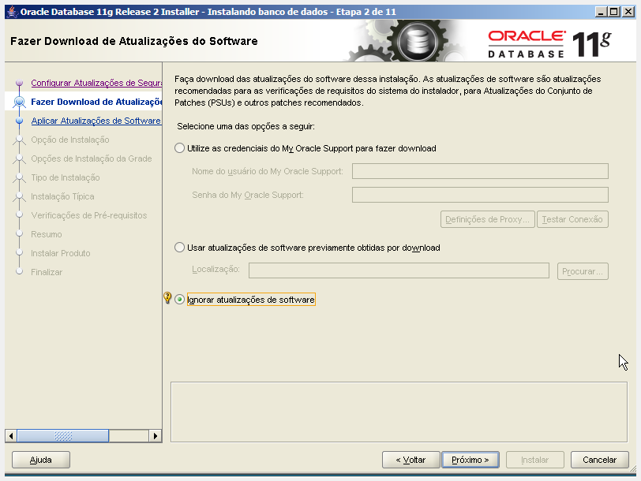The height and width of the screenshot is (481, 641).
Task: Click Senha do My Oracle Support label
Action: pyautogui.click(x=248, y=195)
